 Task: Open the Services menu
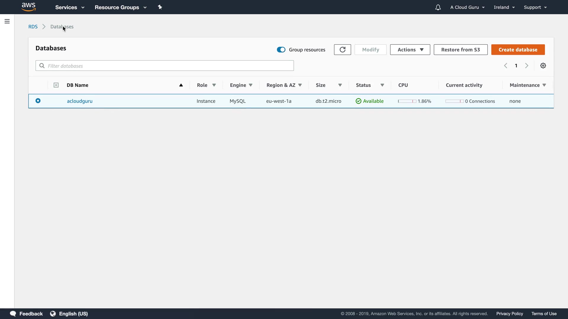[x=70, y=7]
